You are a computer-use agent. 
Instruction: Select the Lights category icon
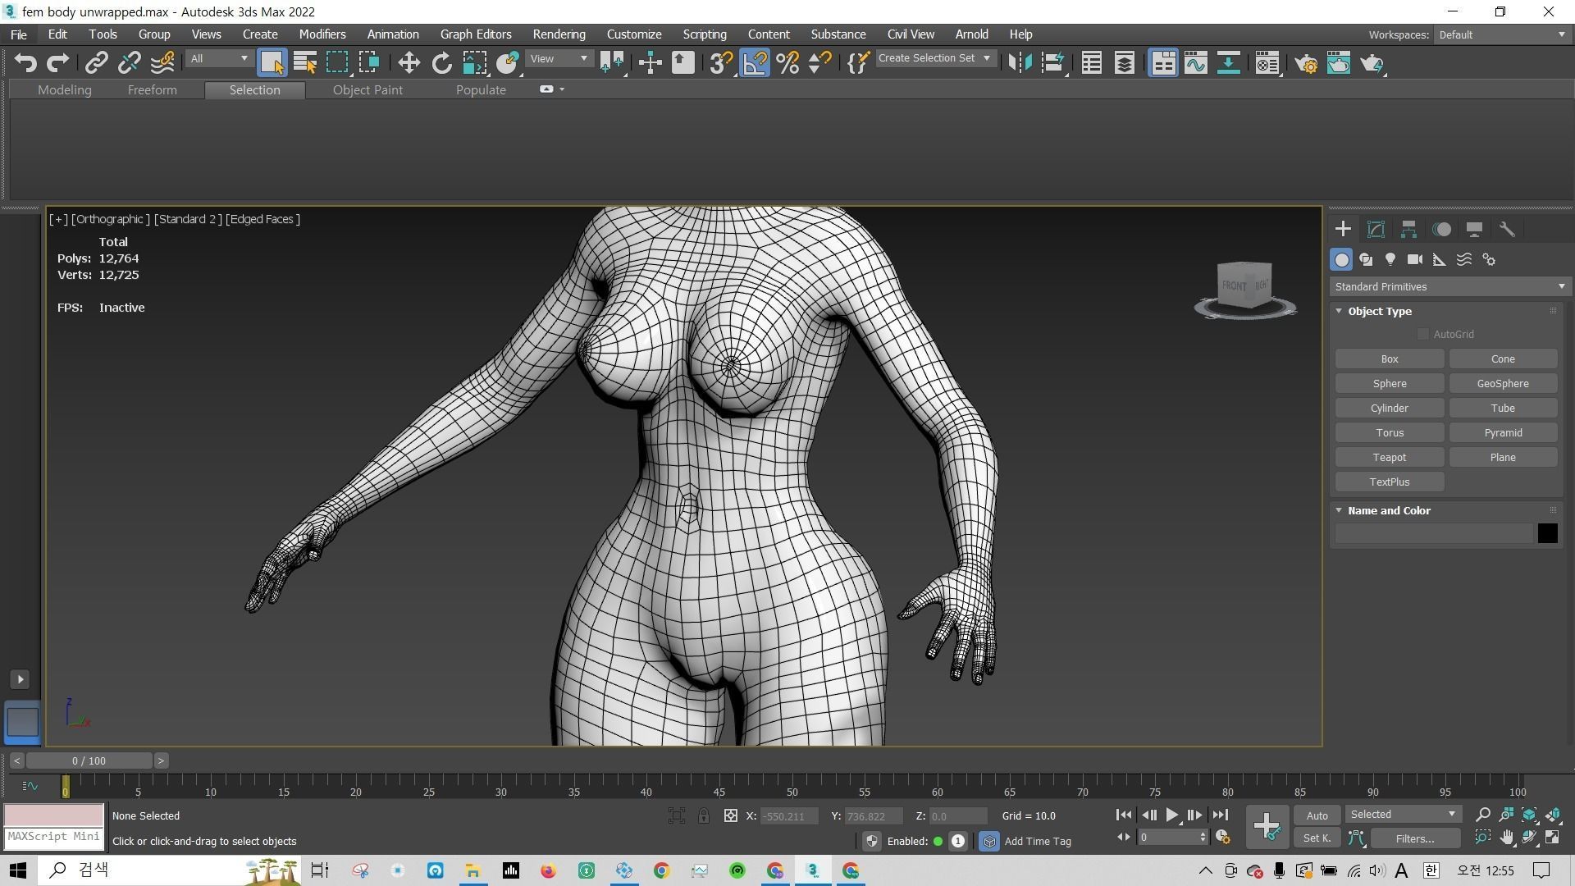[x=1390, y=260]
